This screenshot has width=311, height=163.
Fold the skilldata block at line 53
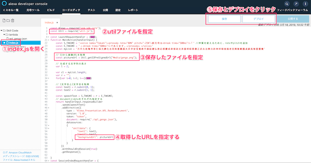[x=48, y=129]
